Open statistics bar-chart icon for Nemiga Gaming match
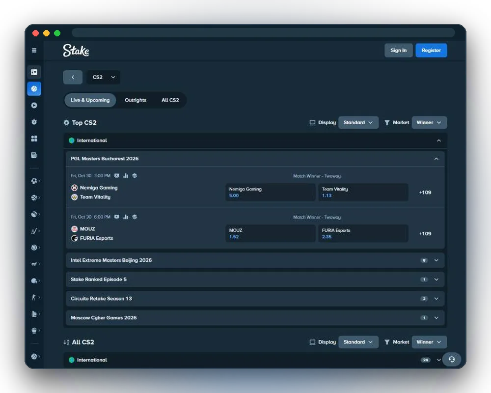Screen dimensions: 491x393 tap(126, 176)
